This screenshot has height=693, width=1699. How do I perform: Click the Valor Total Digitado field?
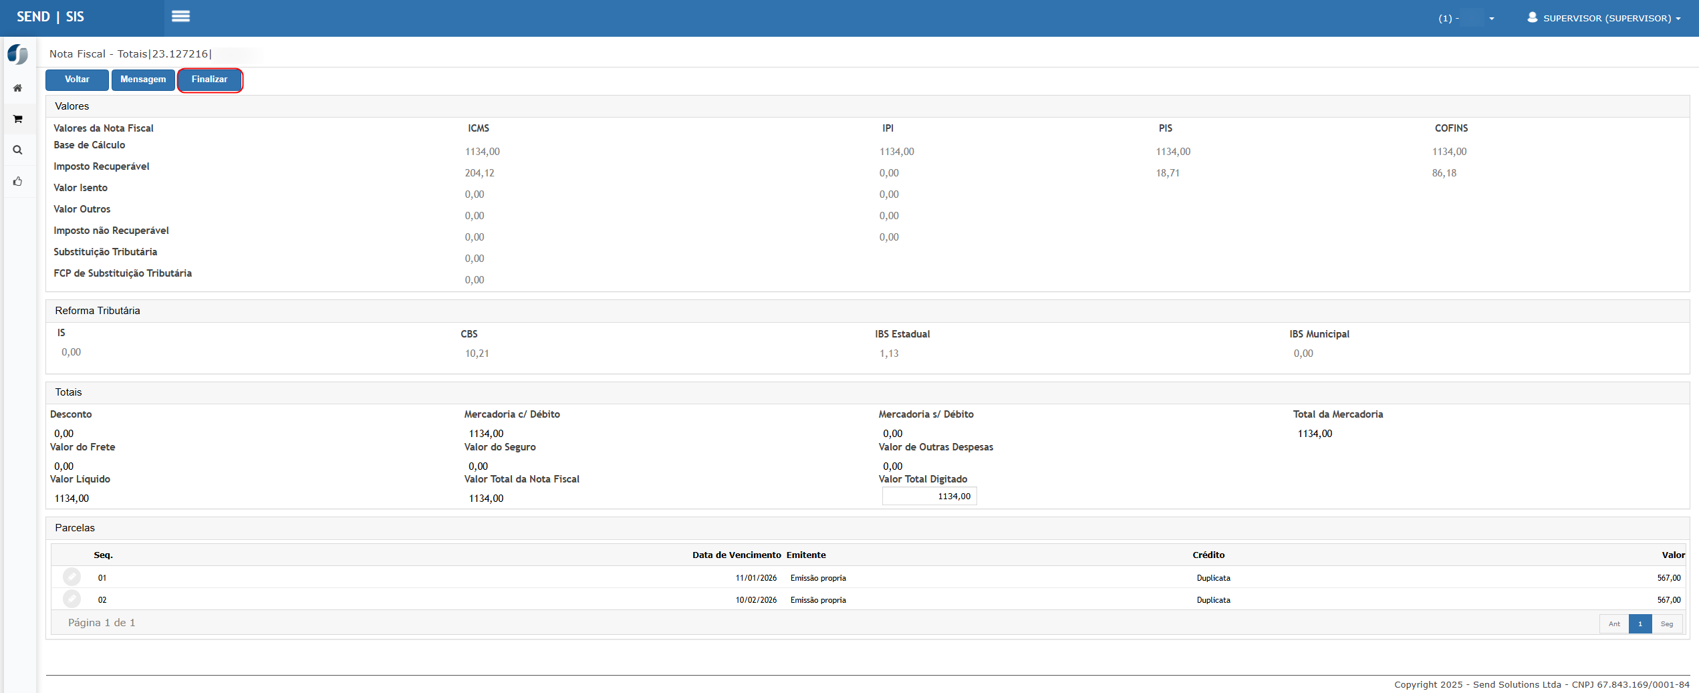pyautogui.click(x=929, y=497)
